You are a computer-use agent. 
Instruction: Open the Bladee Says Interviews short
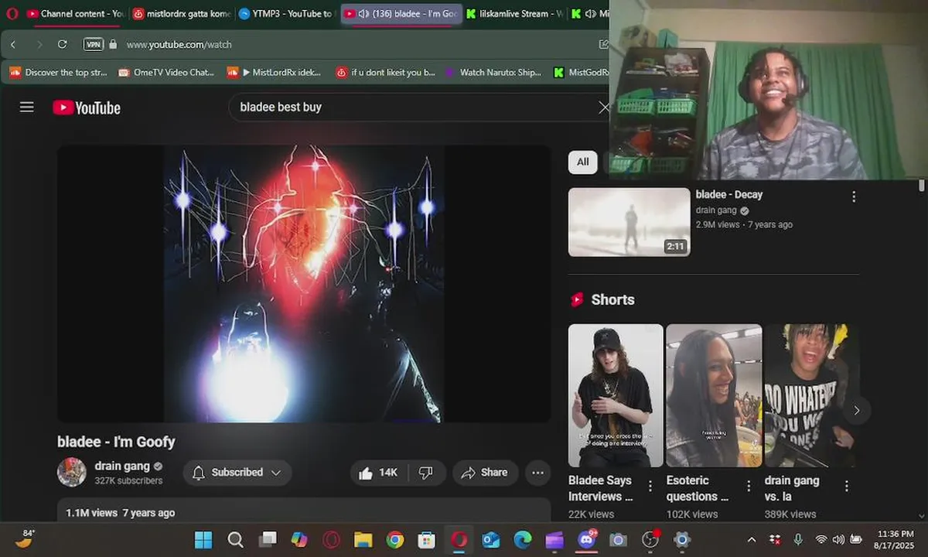(x=616, y=395)
